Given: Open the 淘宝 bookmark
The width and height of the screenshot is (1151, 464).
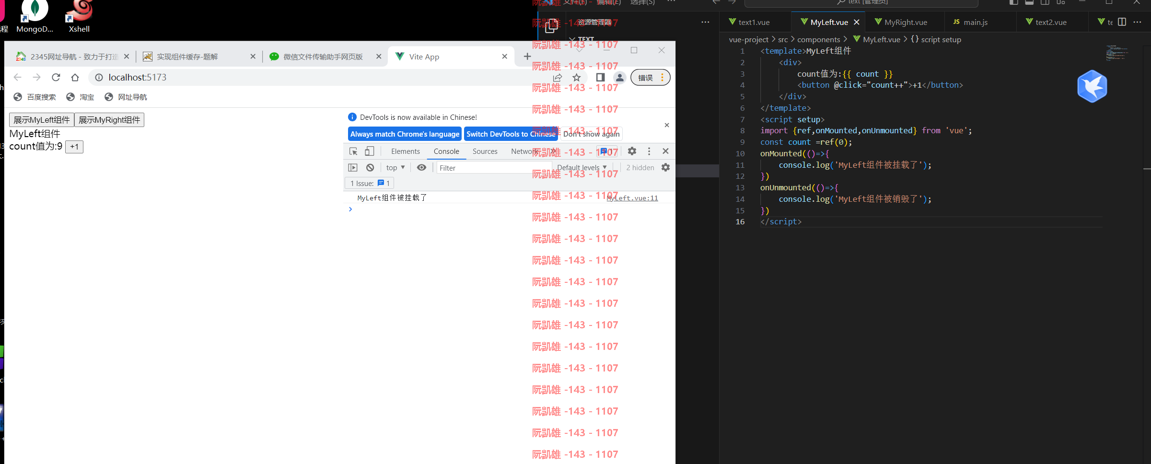Looking at the screenshot, I should point(81,97).
